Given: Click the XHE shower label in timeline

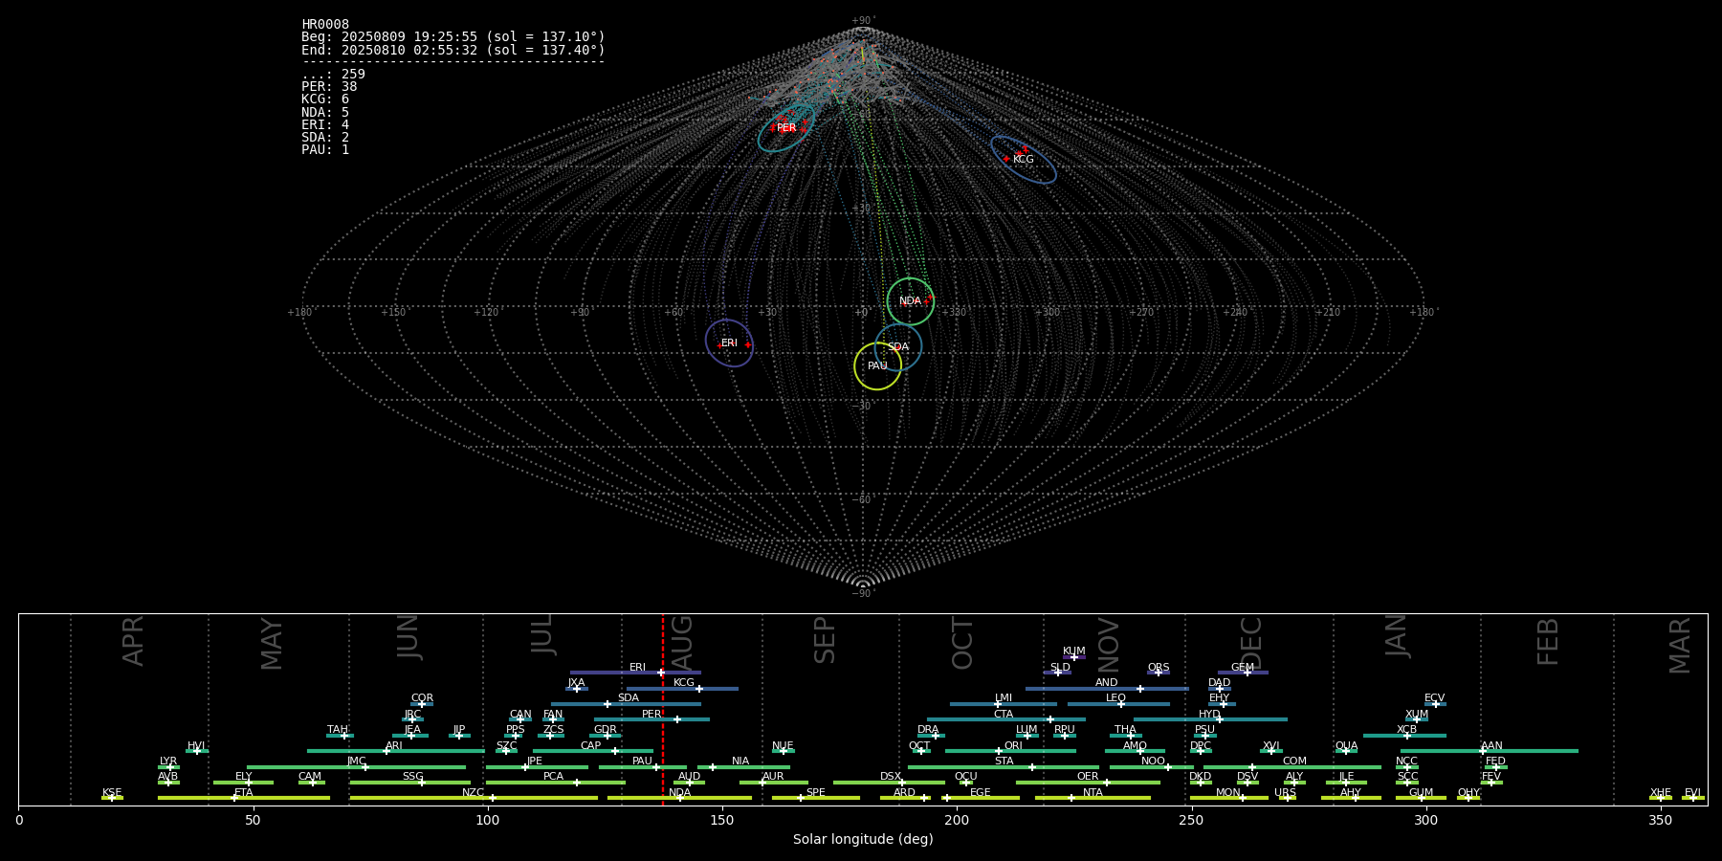Looking at the screenshot, I should coord(1660,793).
